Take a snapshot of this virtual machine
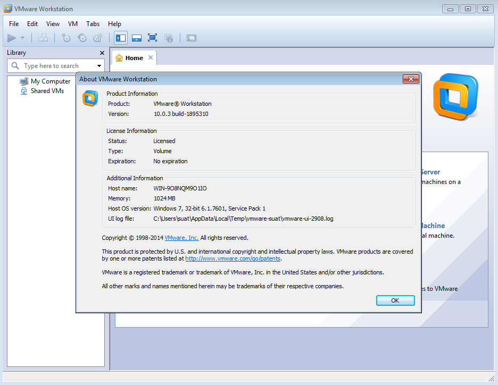Viewport: 498px width, 385px height. point(65,38)
